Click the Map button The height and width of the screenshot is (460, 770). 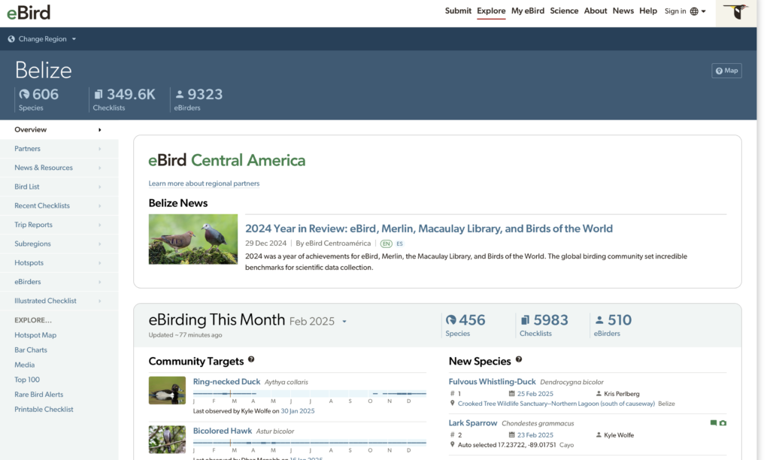click(726, 71)
